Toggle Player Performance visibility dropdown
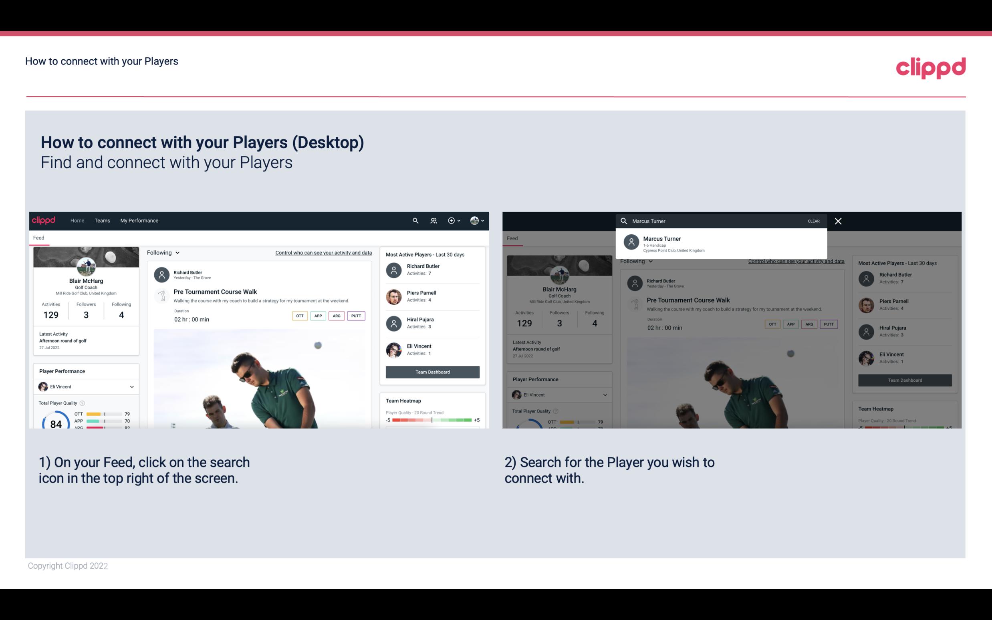 tap(131, 386)
